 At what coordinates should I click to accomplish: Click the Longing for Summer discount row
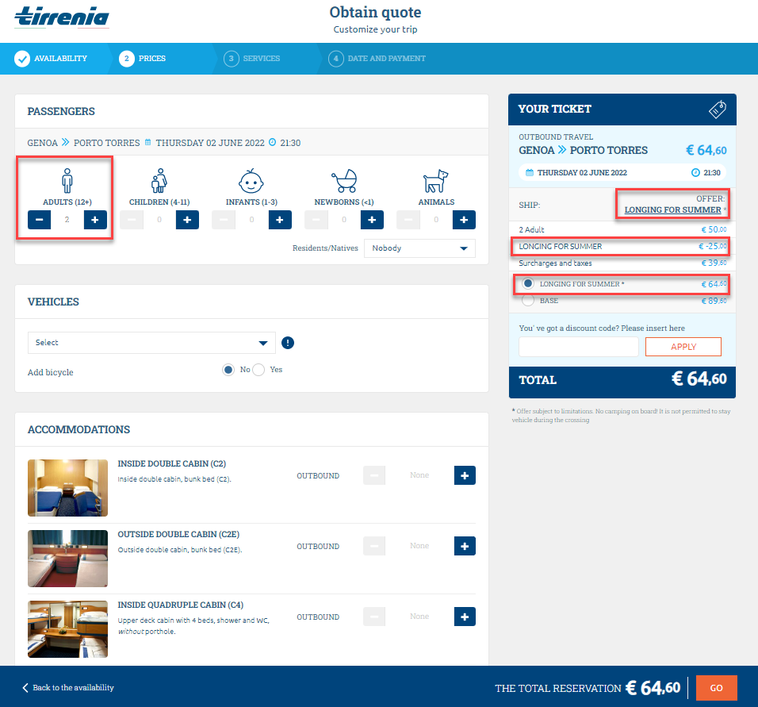click(622, 246)
